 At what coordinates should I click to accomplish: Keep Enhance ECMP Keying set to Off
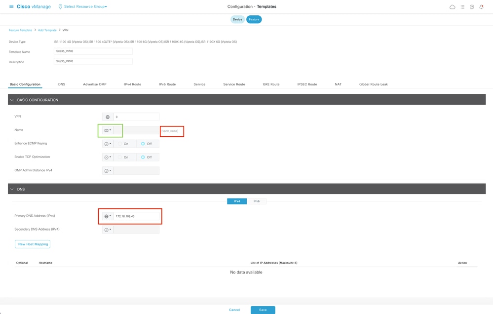pyautogui.click(x=146, y=143)
